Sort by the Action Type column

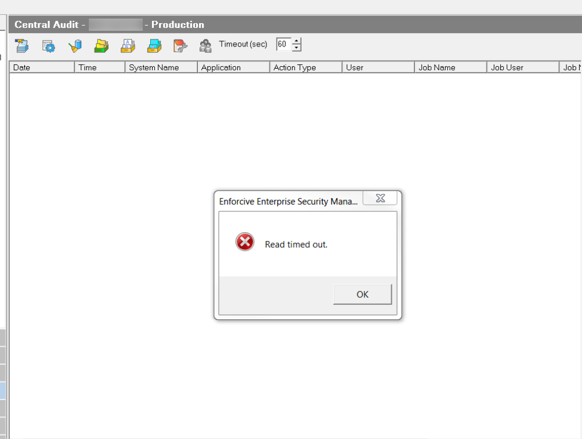pos(306,67)
